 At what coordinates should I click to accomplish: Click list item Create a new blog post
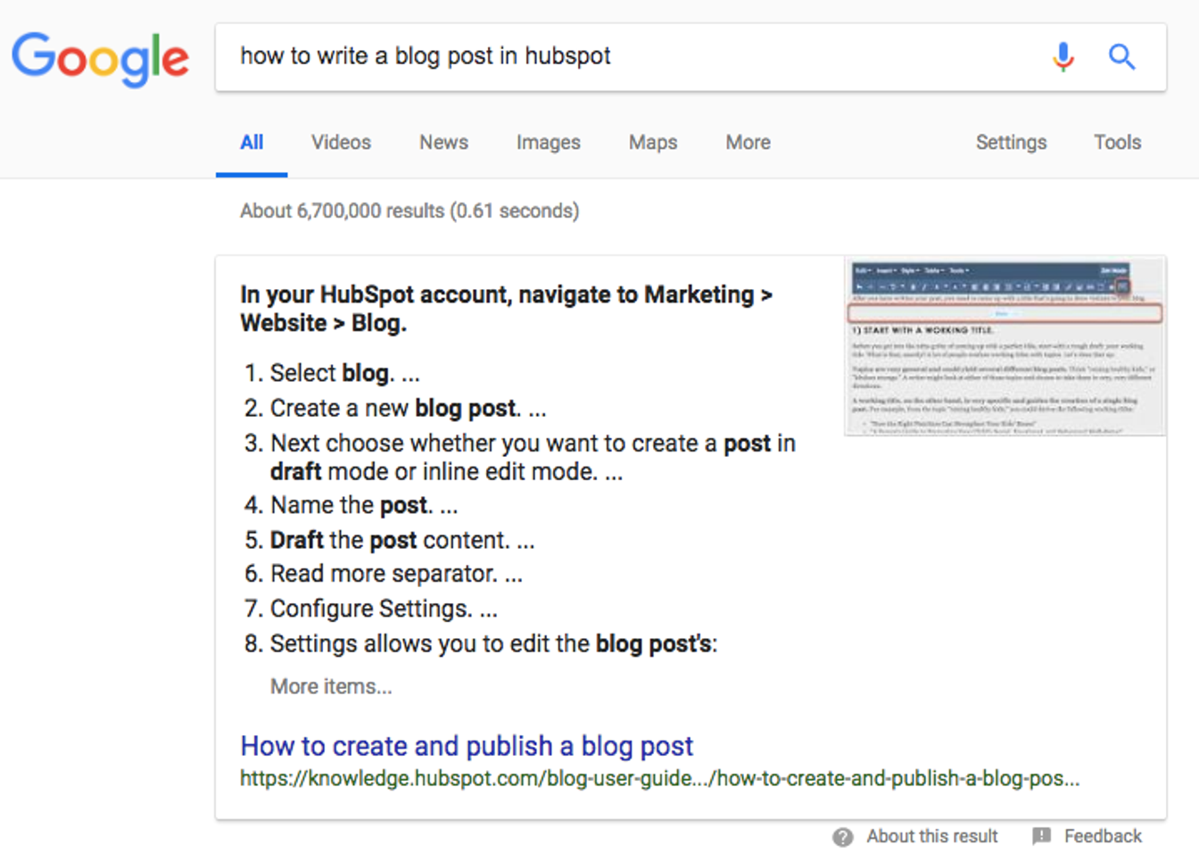(394, 409)
